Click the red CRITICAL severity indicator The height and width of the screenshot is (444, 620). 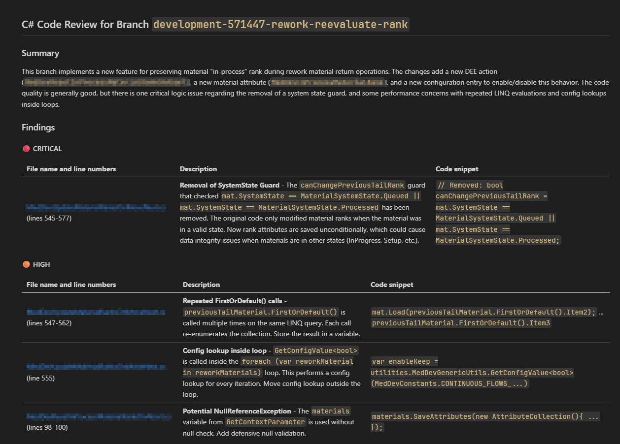point(26,148)
